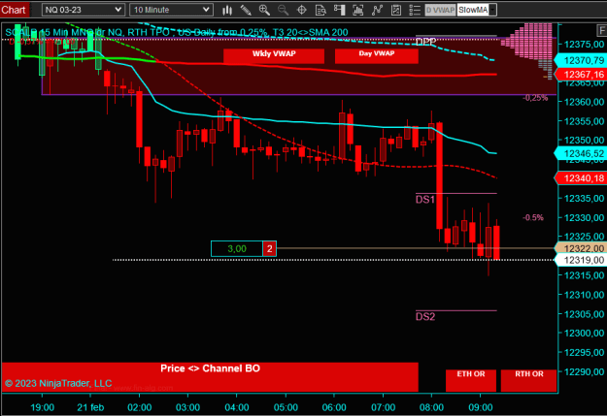Click the 12335,00 price axis label
This screenshot has width=607, height=416.
pyautogui.click(x=584, y=198)
